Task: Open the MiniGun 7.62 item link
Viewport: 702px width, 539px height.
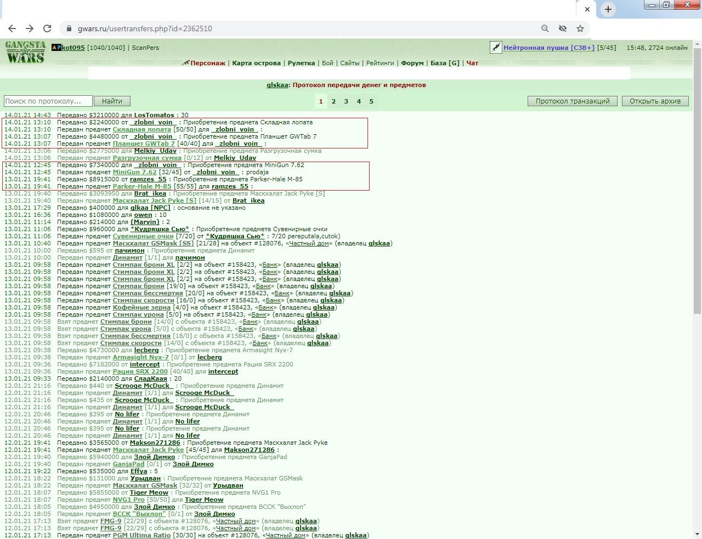Action: click(x=135, y=172)
